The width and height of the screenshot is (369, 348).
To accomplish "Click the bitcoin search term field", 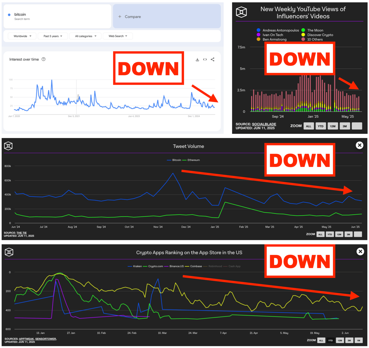I will [57, 16].
